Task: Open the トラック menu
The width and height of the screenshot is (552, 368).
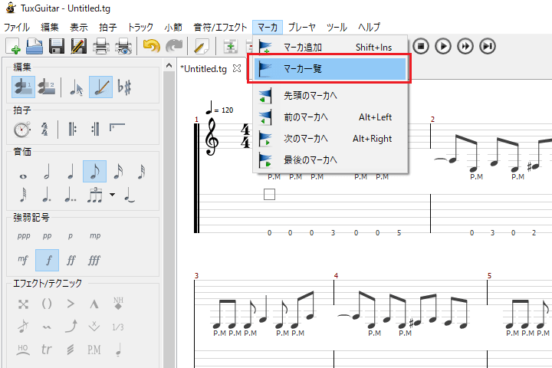Action: tap(140, 27)
